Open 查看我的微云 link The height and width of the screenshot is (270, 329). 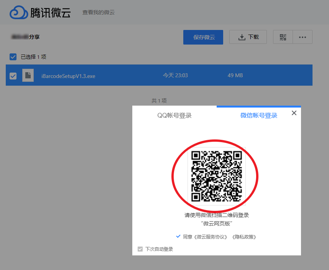click(99, 12)
